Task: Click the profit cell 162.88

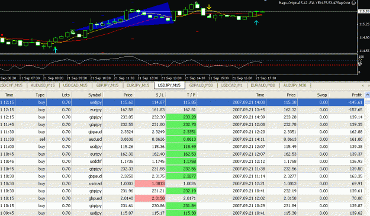Action: click(356, 132)
